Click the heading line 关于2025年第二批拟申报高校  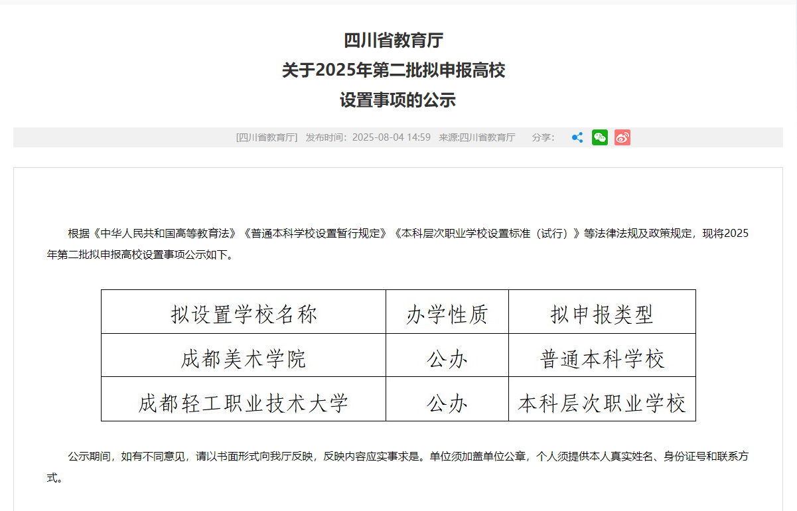394,70
